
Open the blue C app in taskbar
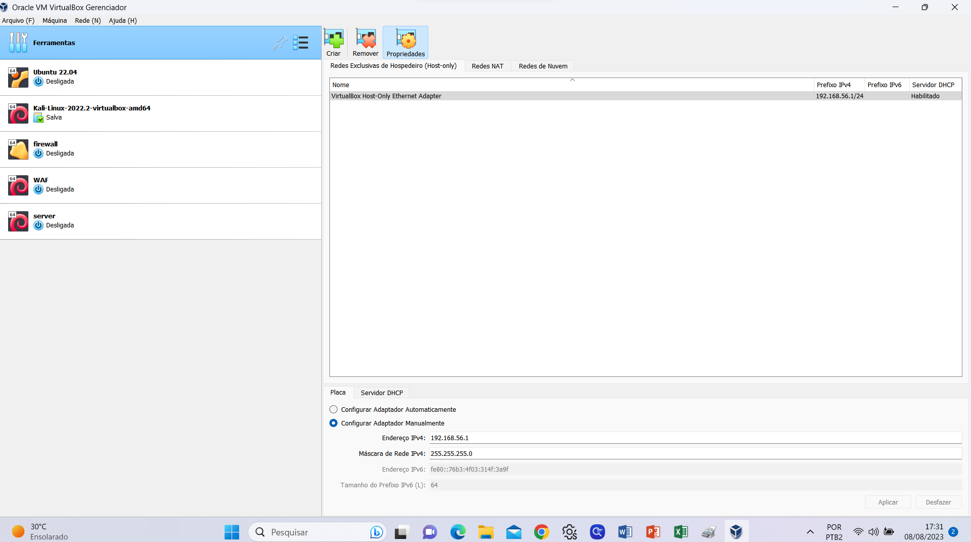[x=597, y=532]
